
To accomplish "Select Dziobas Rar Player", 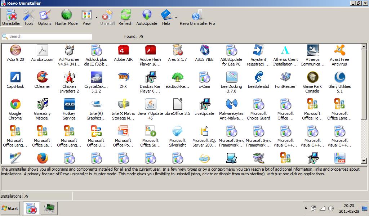I will click(150, 83).
